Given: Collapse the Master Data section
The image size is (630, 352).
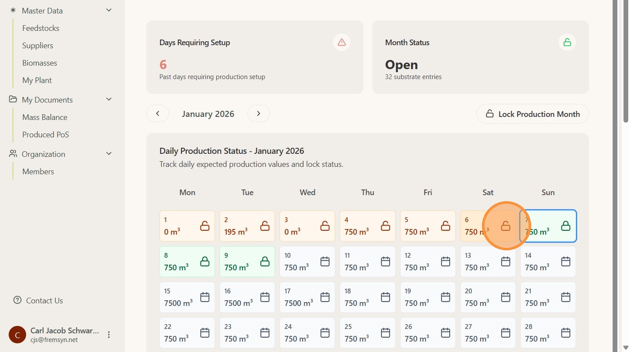Looking at the screenshot, I should 109,10.
